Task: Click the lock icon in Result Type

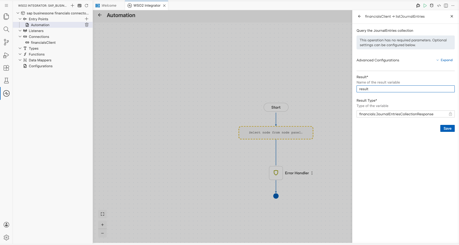Action: 450,114
